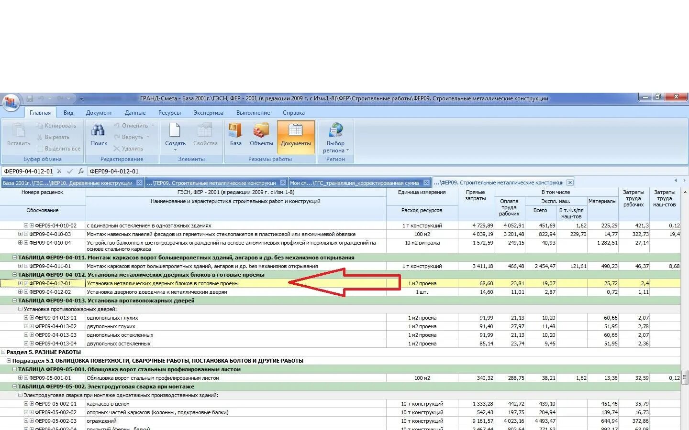The image size is (689, 430).
Task: Click 'Прямые затраты' column header
Action: 476,195
